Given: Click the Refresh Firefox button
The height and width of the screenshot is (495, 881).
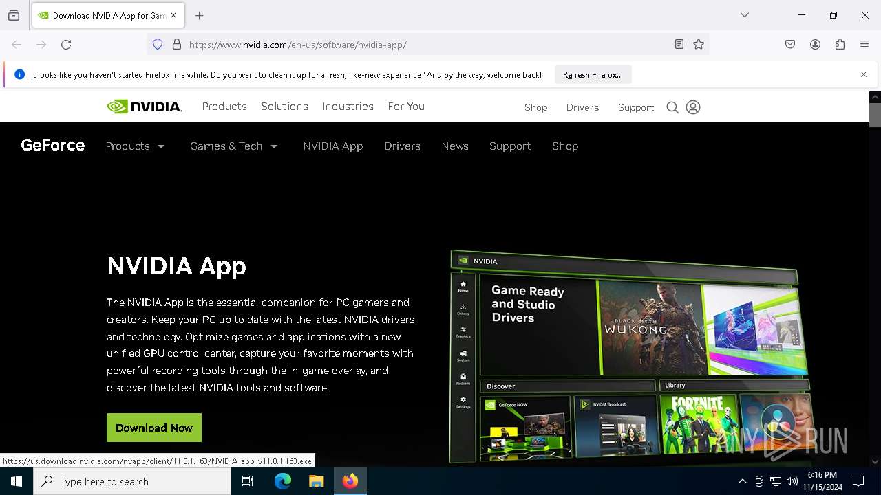Looking at the screenshot, I should (x=593, y=75).
